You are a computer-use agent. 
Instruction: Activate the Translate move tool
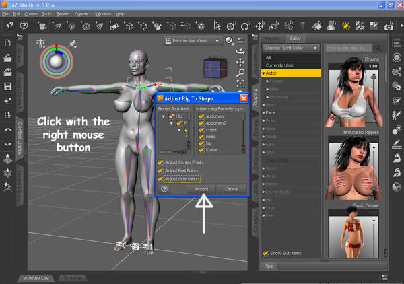[260, 26]
